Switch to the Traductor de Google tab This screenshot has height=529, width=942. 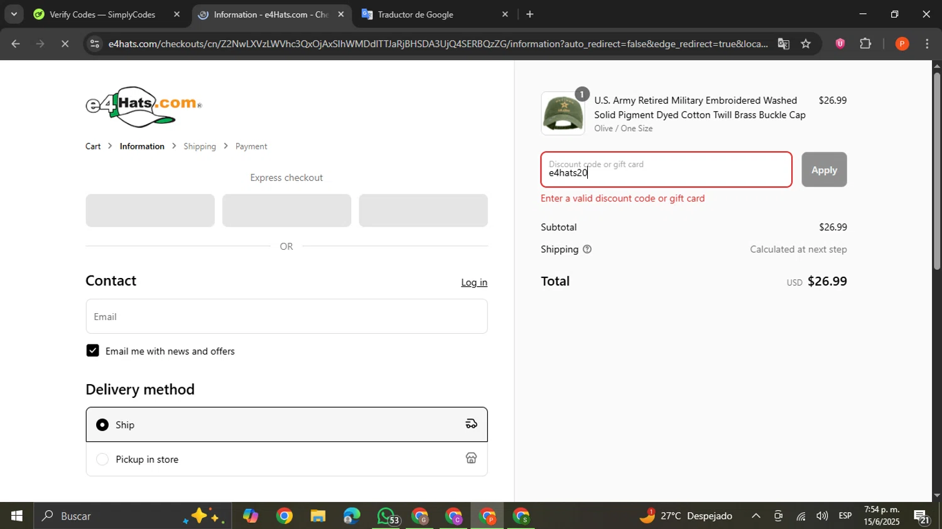tap(415, 14)
